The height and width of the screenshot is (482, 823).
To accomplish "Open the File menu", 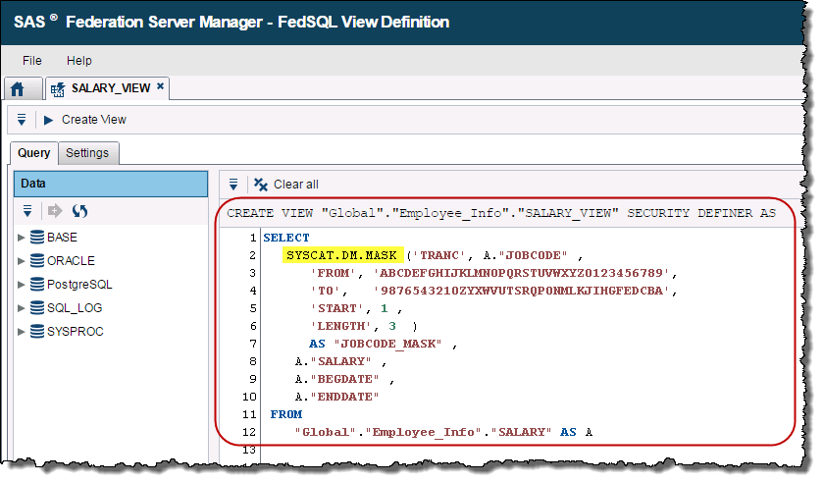I will click(x=32, y=61).
